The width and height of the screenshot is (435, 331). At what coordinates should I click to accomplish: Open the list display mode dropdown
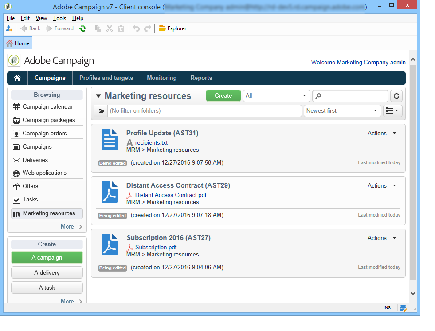(392, 111)
